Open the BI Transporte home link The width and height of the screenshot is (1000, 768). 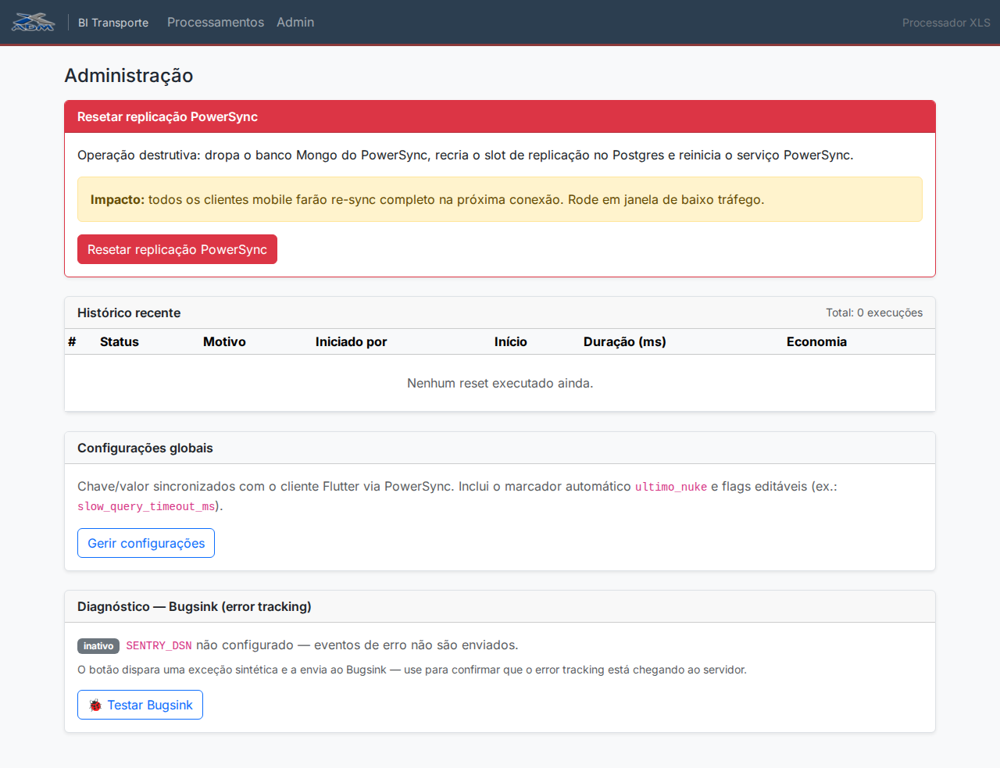point(113,23)
